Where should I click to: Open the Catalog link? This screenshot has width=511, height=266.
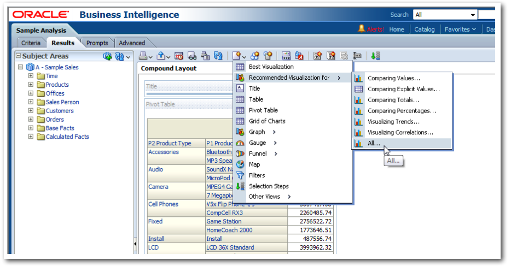pyautogui.click(x=425, y=29)
